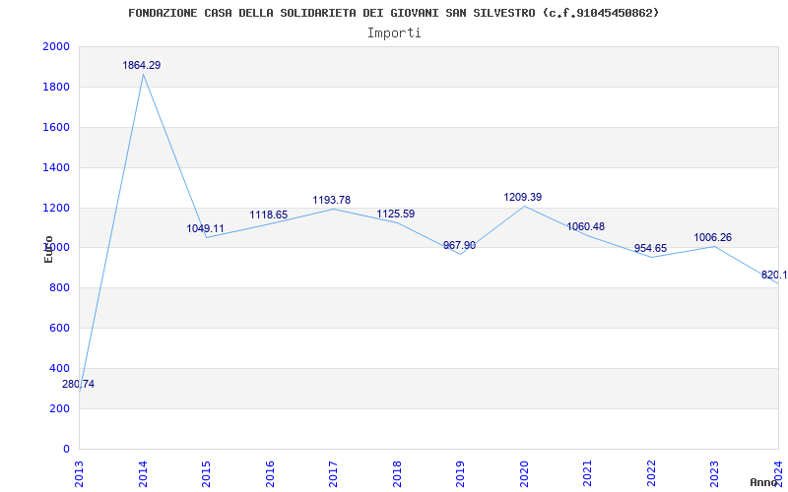
Task: Click the 'Importi' subtitle
Action: (x=394, y=33)
